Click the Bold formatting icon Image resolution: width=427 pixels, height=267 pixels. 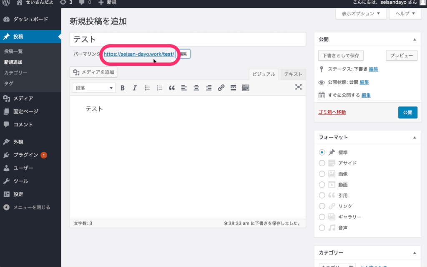123,88
